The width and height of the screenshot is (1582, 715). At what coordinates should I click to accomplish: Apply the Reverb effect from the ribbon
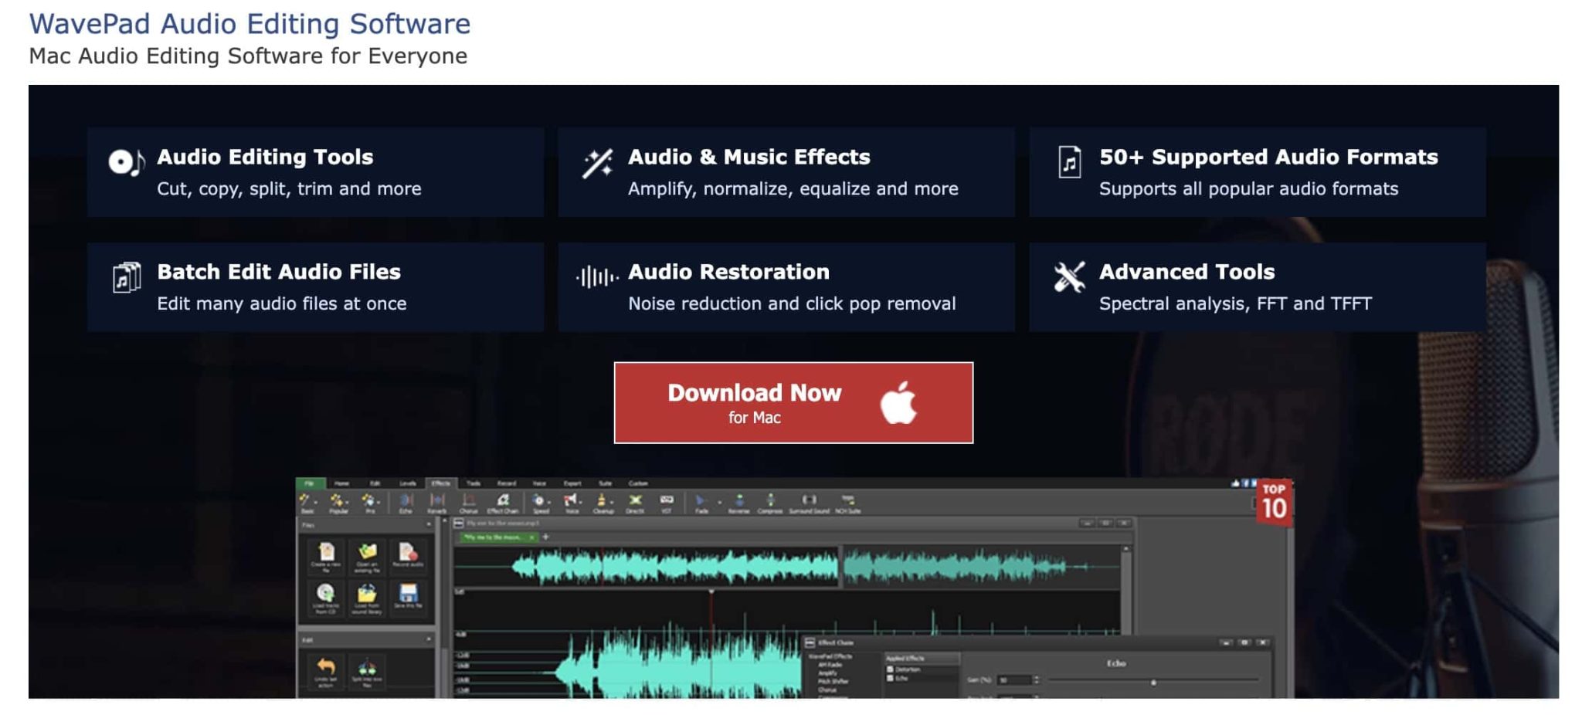[437, 503]
